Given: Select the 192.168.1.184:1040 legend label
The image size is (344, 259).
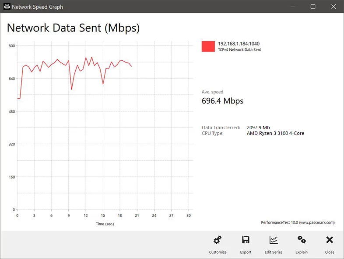Looking at the screenshot, I should coord(239,44).
